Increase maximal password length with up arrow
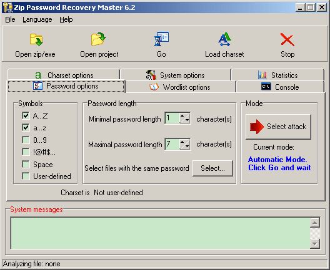 point(182,142)
